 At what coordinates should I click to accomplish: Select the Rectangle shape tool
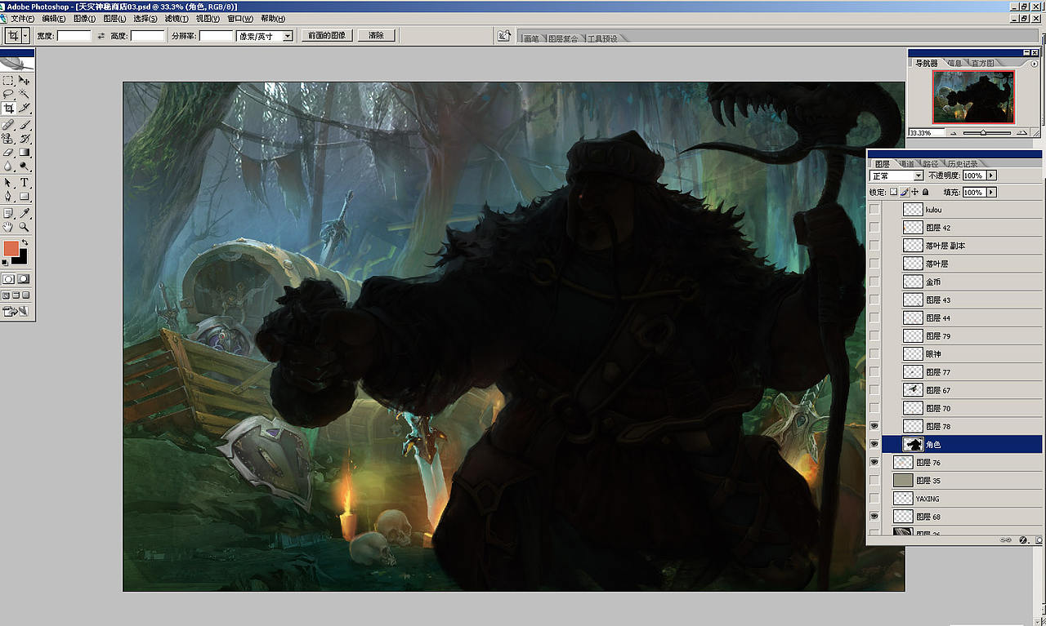25,197
